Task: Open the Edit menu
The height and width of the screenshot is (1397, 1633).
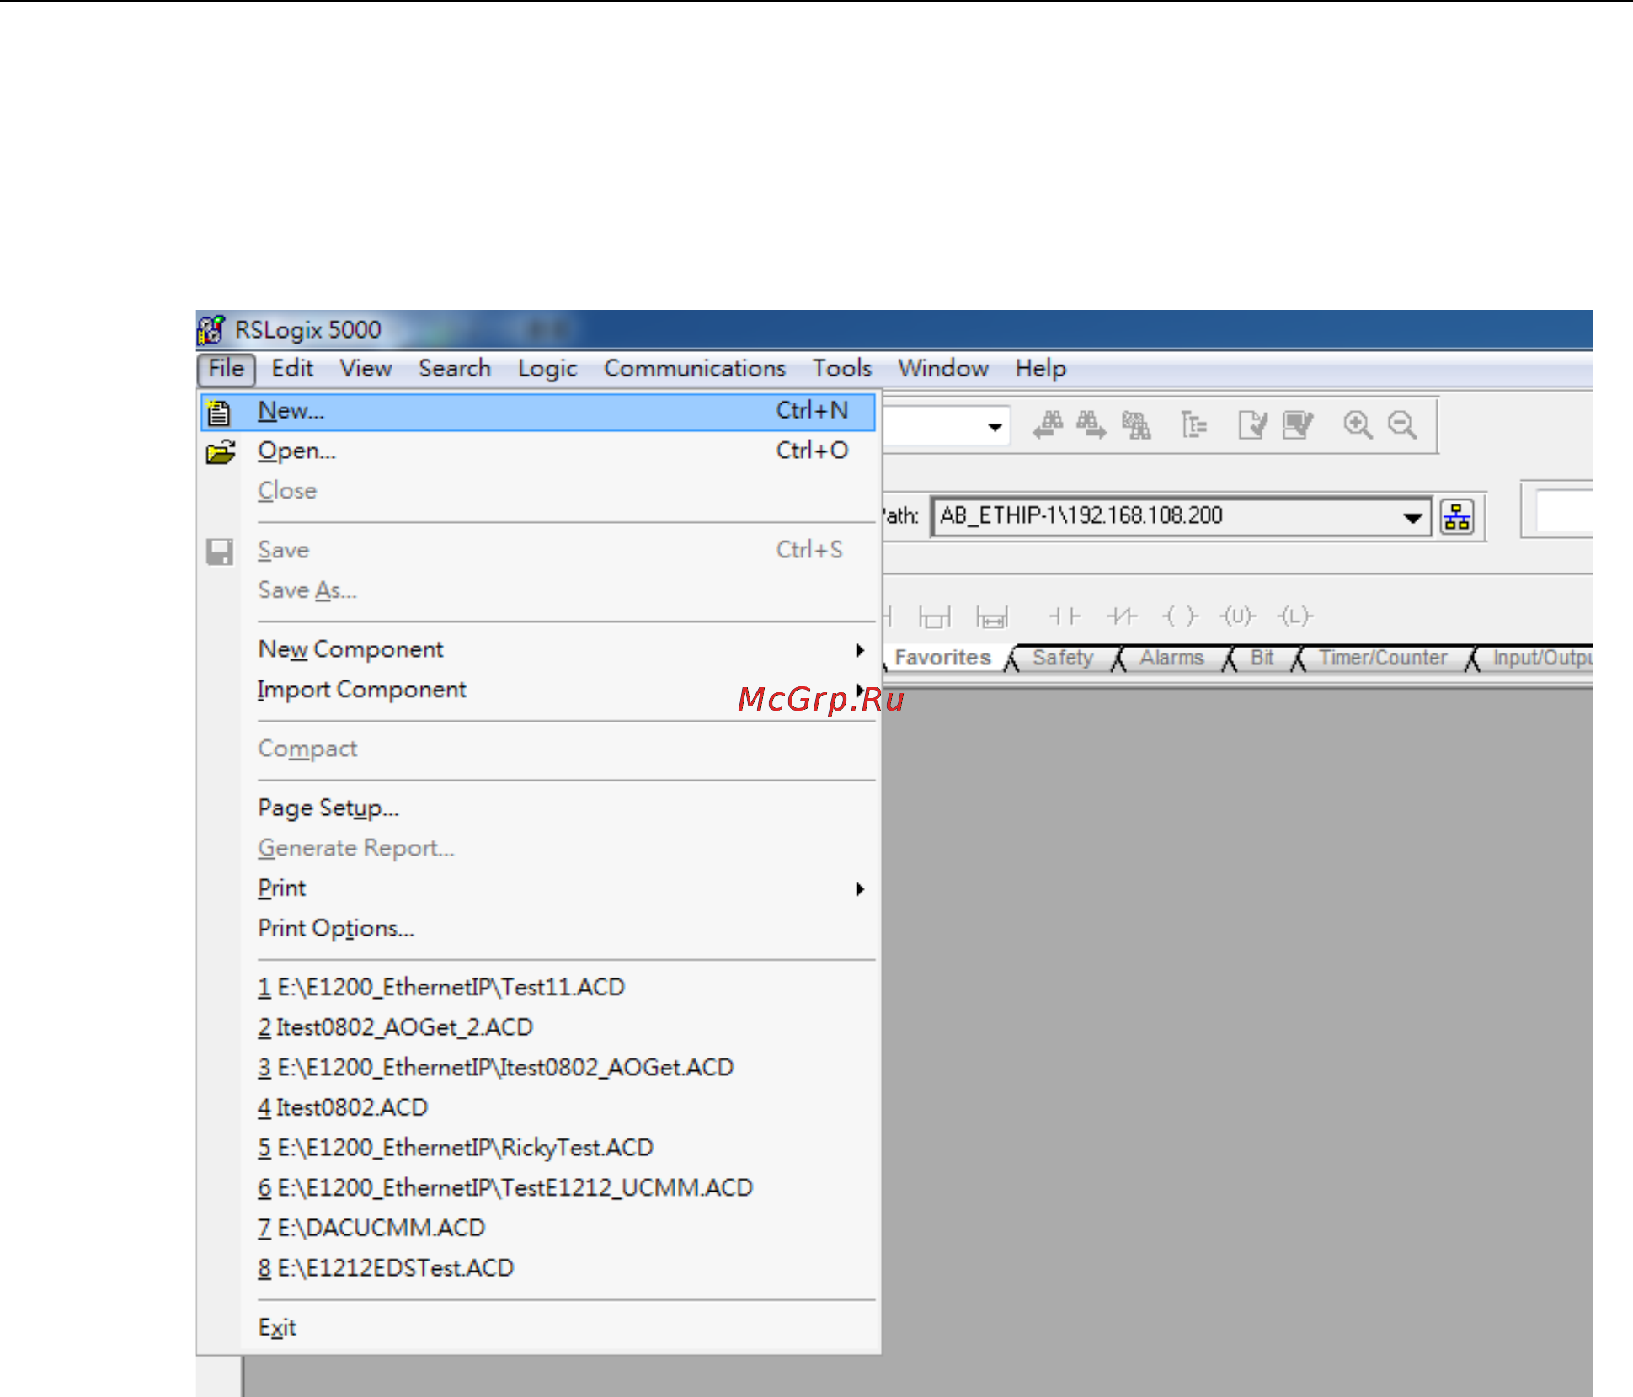Action: coord(292,369)
